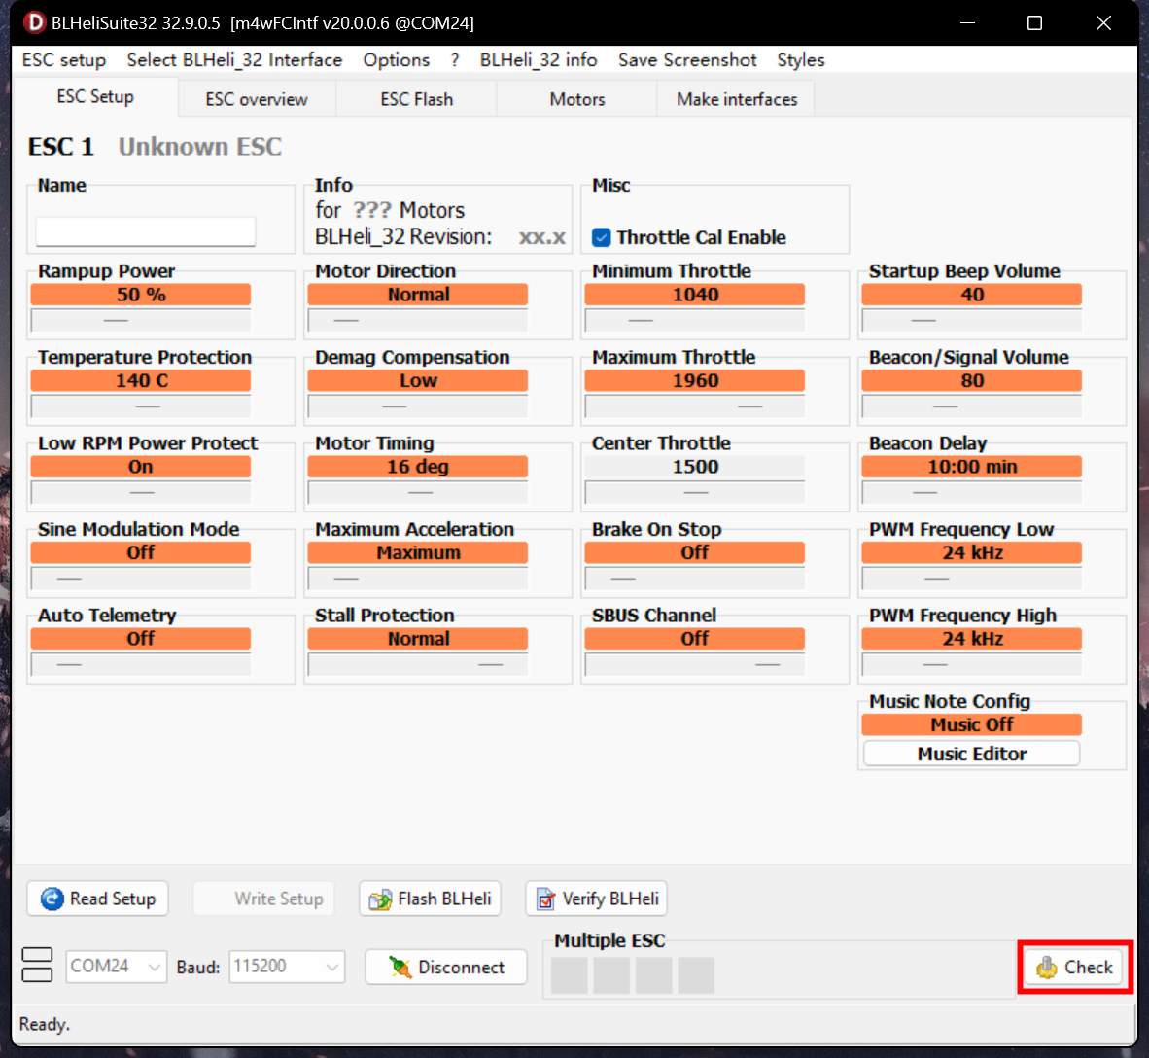Click the ESC Name input field
The image size is (1149, 1058).
tap(146, 231)
